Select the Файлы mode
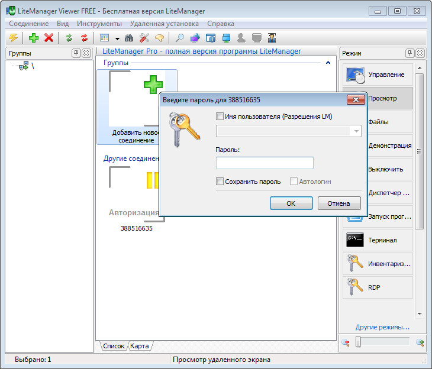The image size is (432, 369). pyautogui.click(x=390, y=122)
